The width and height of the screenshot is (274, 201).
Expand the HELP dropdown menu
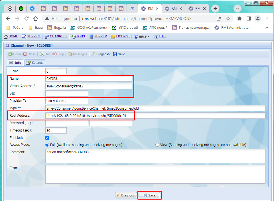(142, 37)
